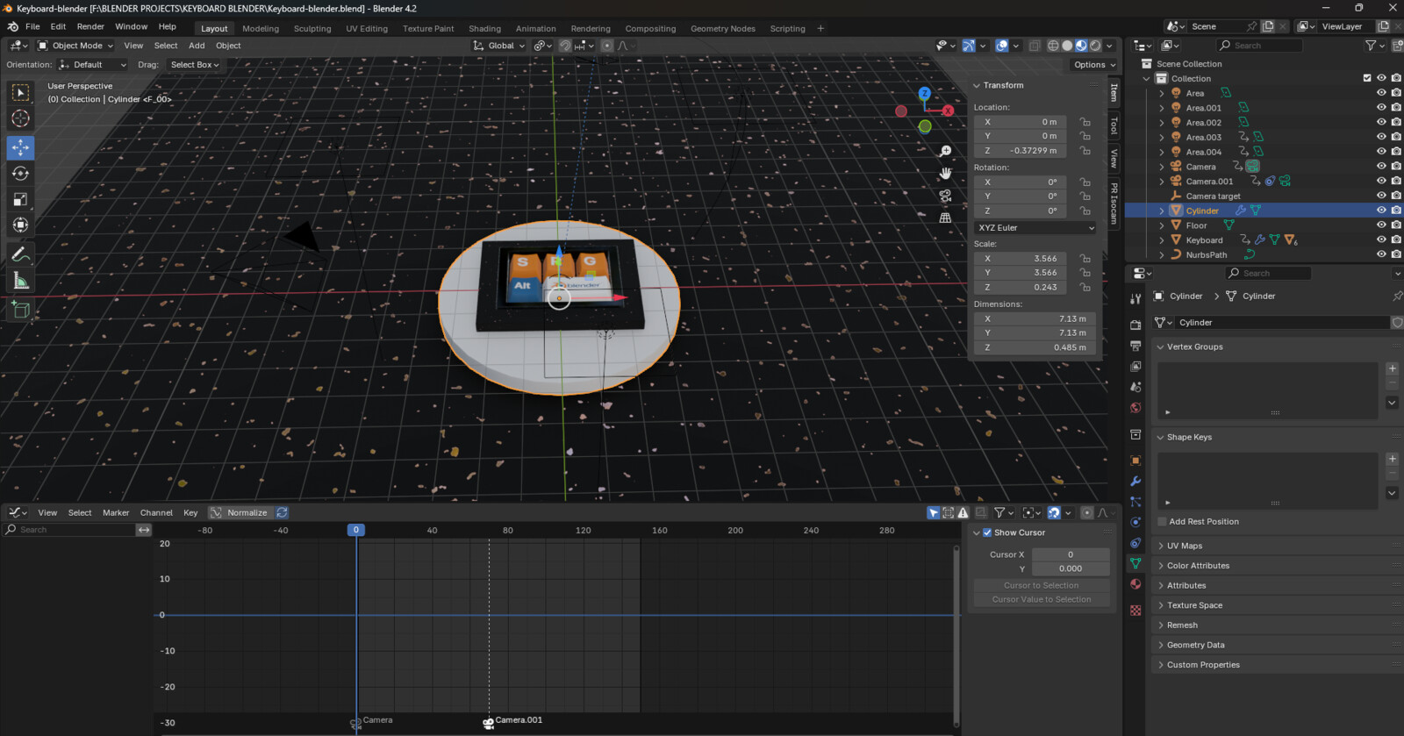
Task: Switch to the Geometry Nodes workspace tab
Action: point(722,28)
